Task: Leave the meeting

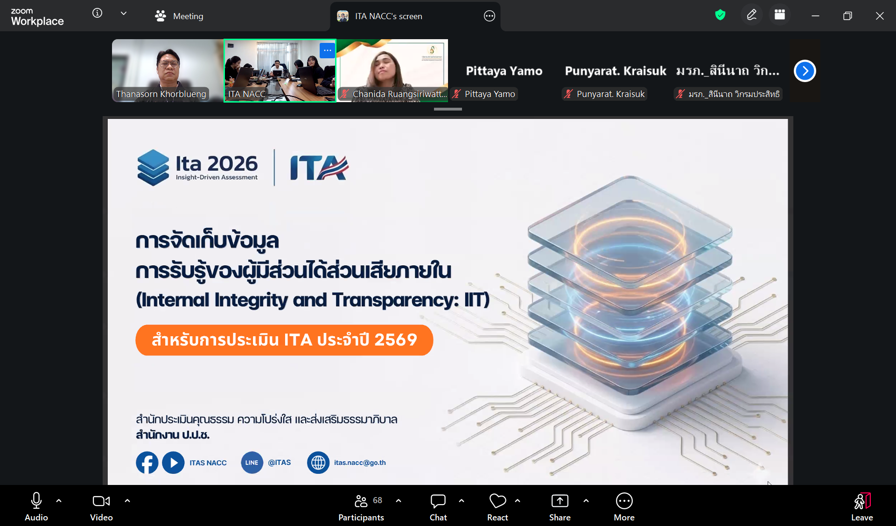Action: [862, 506]
